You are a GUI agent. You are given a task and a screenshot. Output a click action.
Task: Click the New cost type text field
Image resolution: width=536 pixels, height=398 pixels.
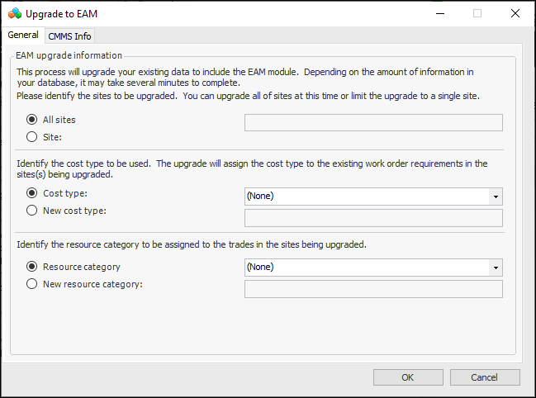pyautogui.click(x=373, y=218)
